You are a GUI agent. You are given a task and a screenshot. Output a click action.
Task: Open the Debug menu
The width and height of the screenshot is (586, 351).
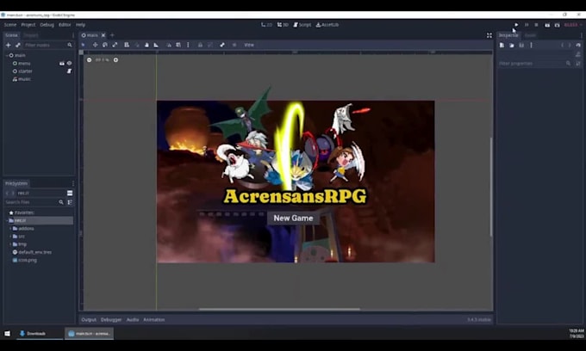click(47, 25)
